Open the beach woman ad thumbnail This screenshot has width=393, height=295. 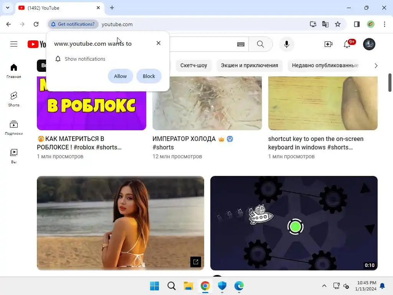pos(120,223)
